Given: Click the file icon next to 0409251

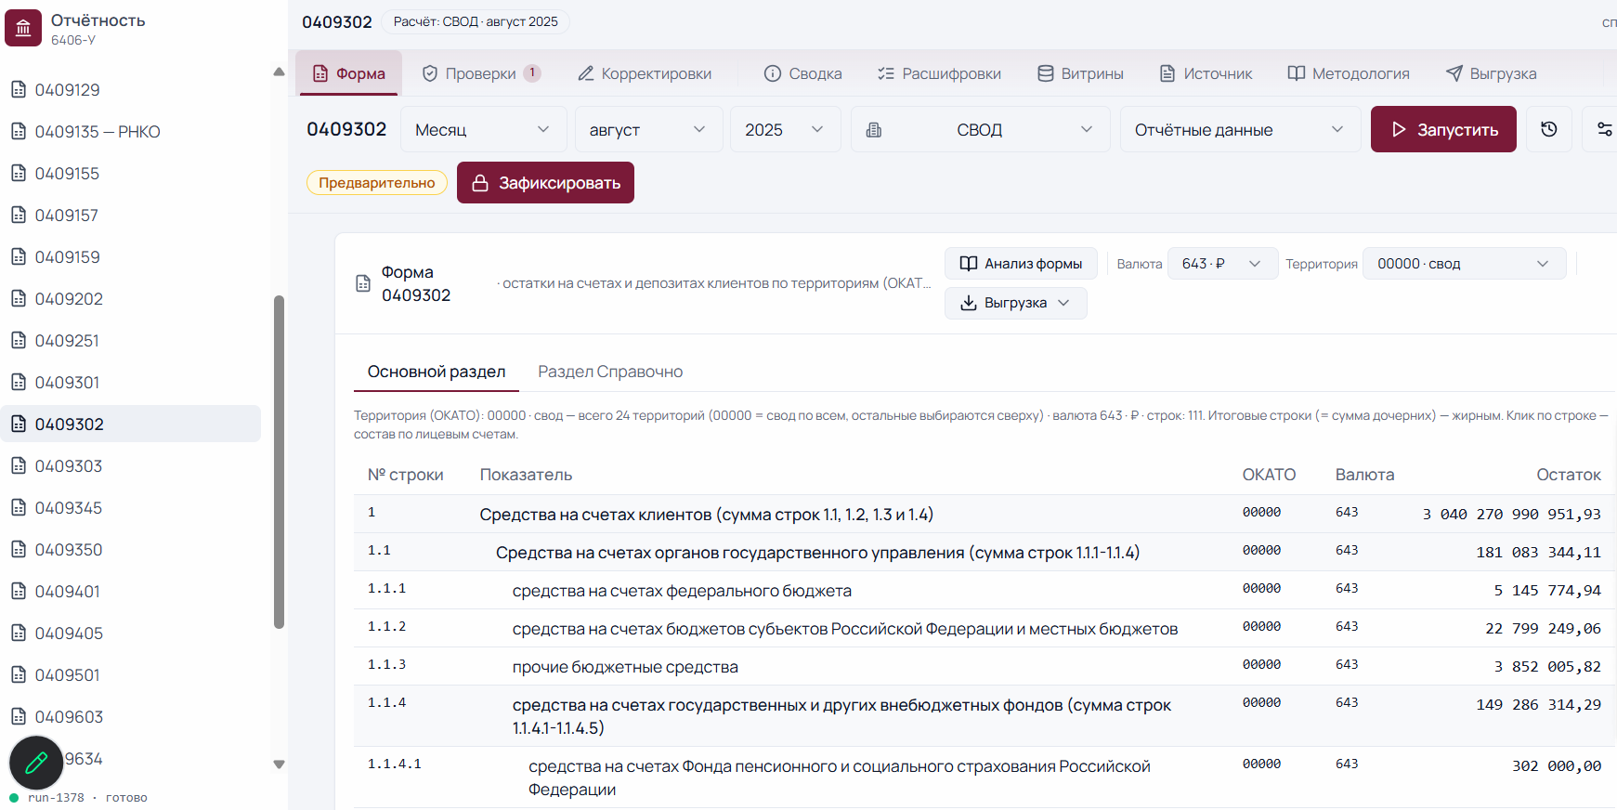Looking at the screenshot, I should click(x=19, y=340).
